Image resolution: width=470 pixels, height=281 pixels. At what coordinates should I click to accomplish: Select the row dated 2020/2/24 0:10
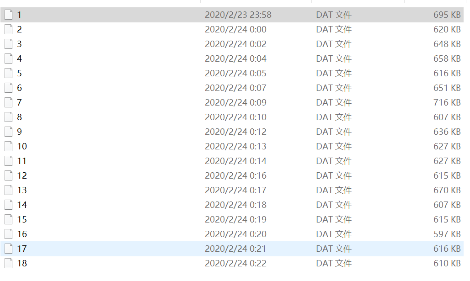[232, 117]
